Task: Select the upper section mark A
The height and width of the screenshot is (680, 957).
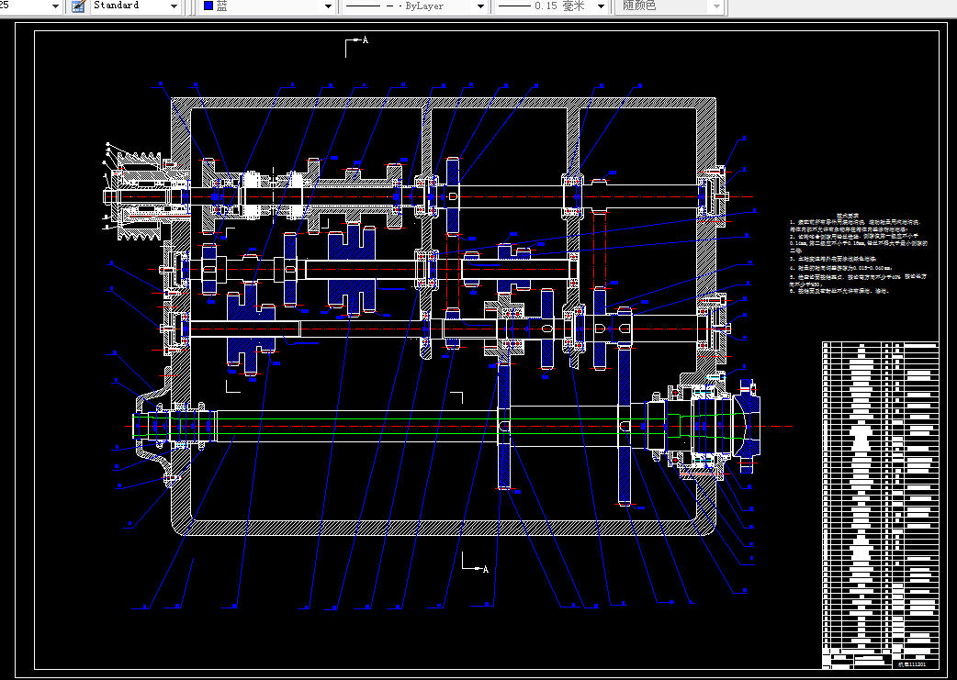Action: coord(365,40)
